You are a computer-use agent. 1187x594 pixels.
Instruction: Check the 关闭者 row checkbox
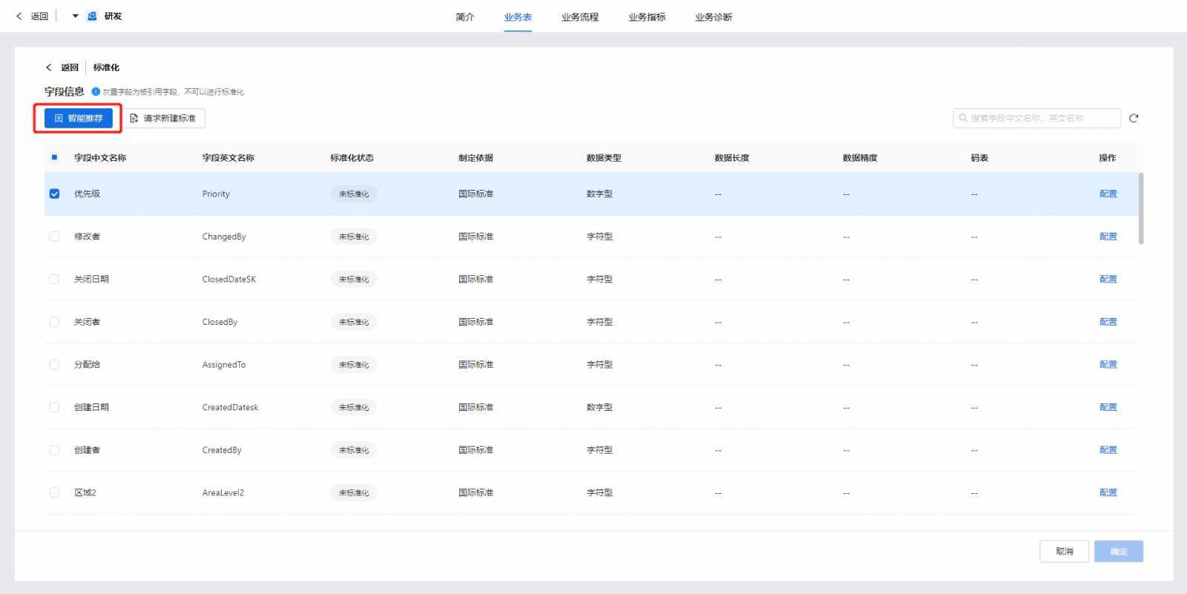click(x=54, y=322)
